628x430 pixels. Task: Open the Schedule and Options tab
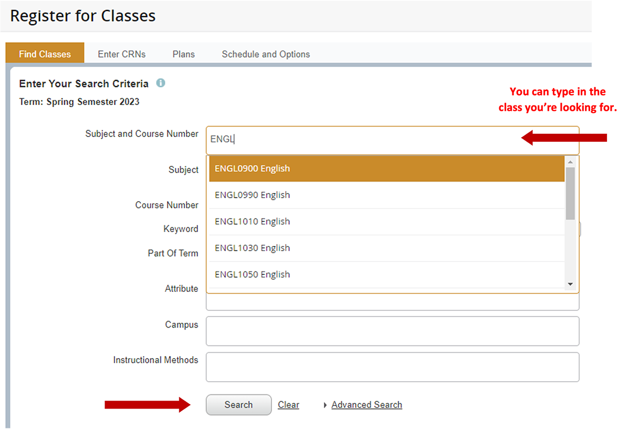tap(265, 54)
